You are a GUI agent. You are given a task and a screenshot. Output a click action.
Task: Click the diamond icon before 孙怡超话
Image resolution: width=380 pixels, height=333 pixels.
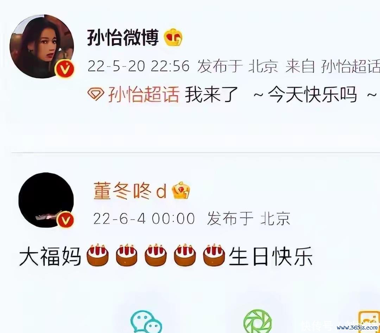pyautogui.click(x=96, y=94)
